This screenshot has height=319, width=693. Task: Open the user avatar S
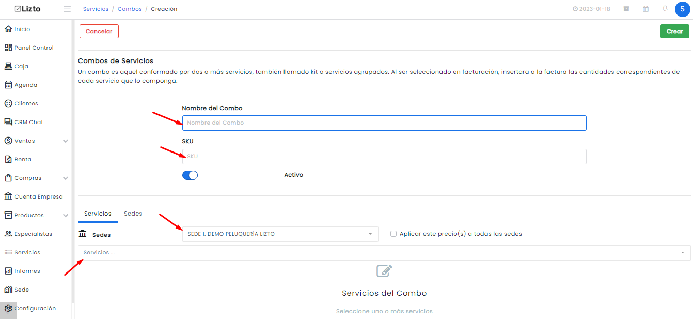[683, 9]
